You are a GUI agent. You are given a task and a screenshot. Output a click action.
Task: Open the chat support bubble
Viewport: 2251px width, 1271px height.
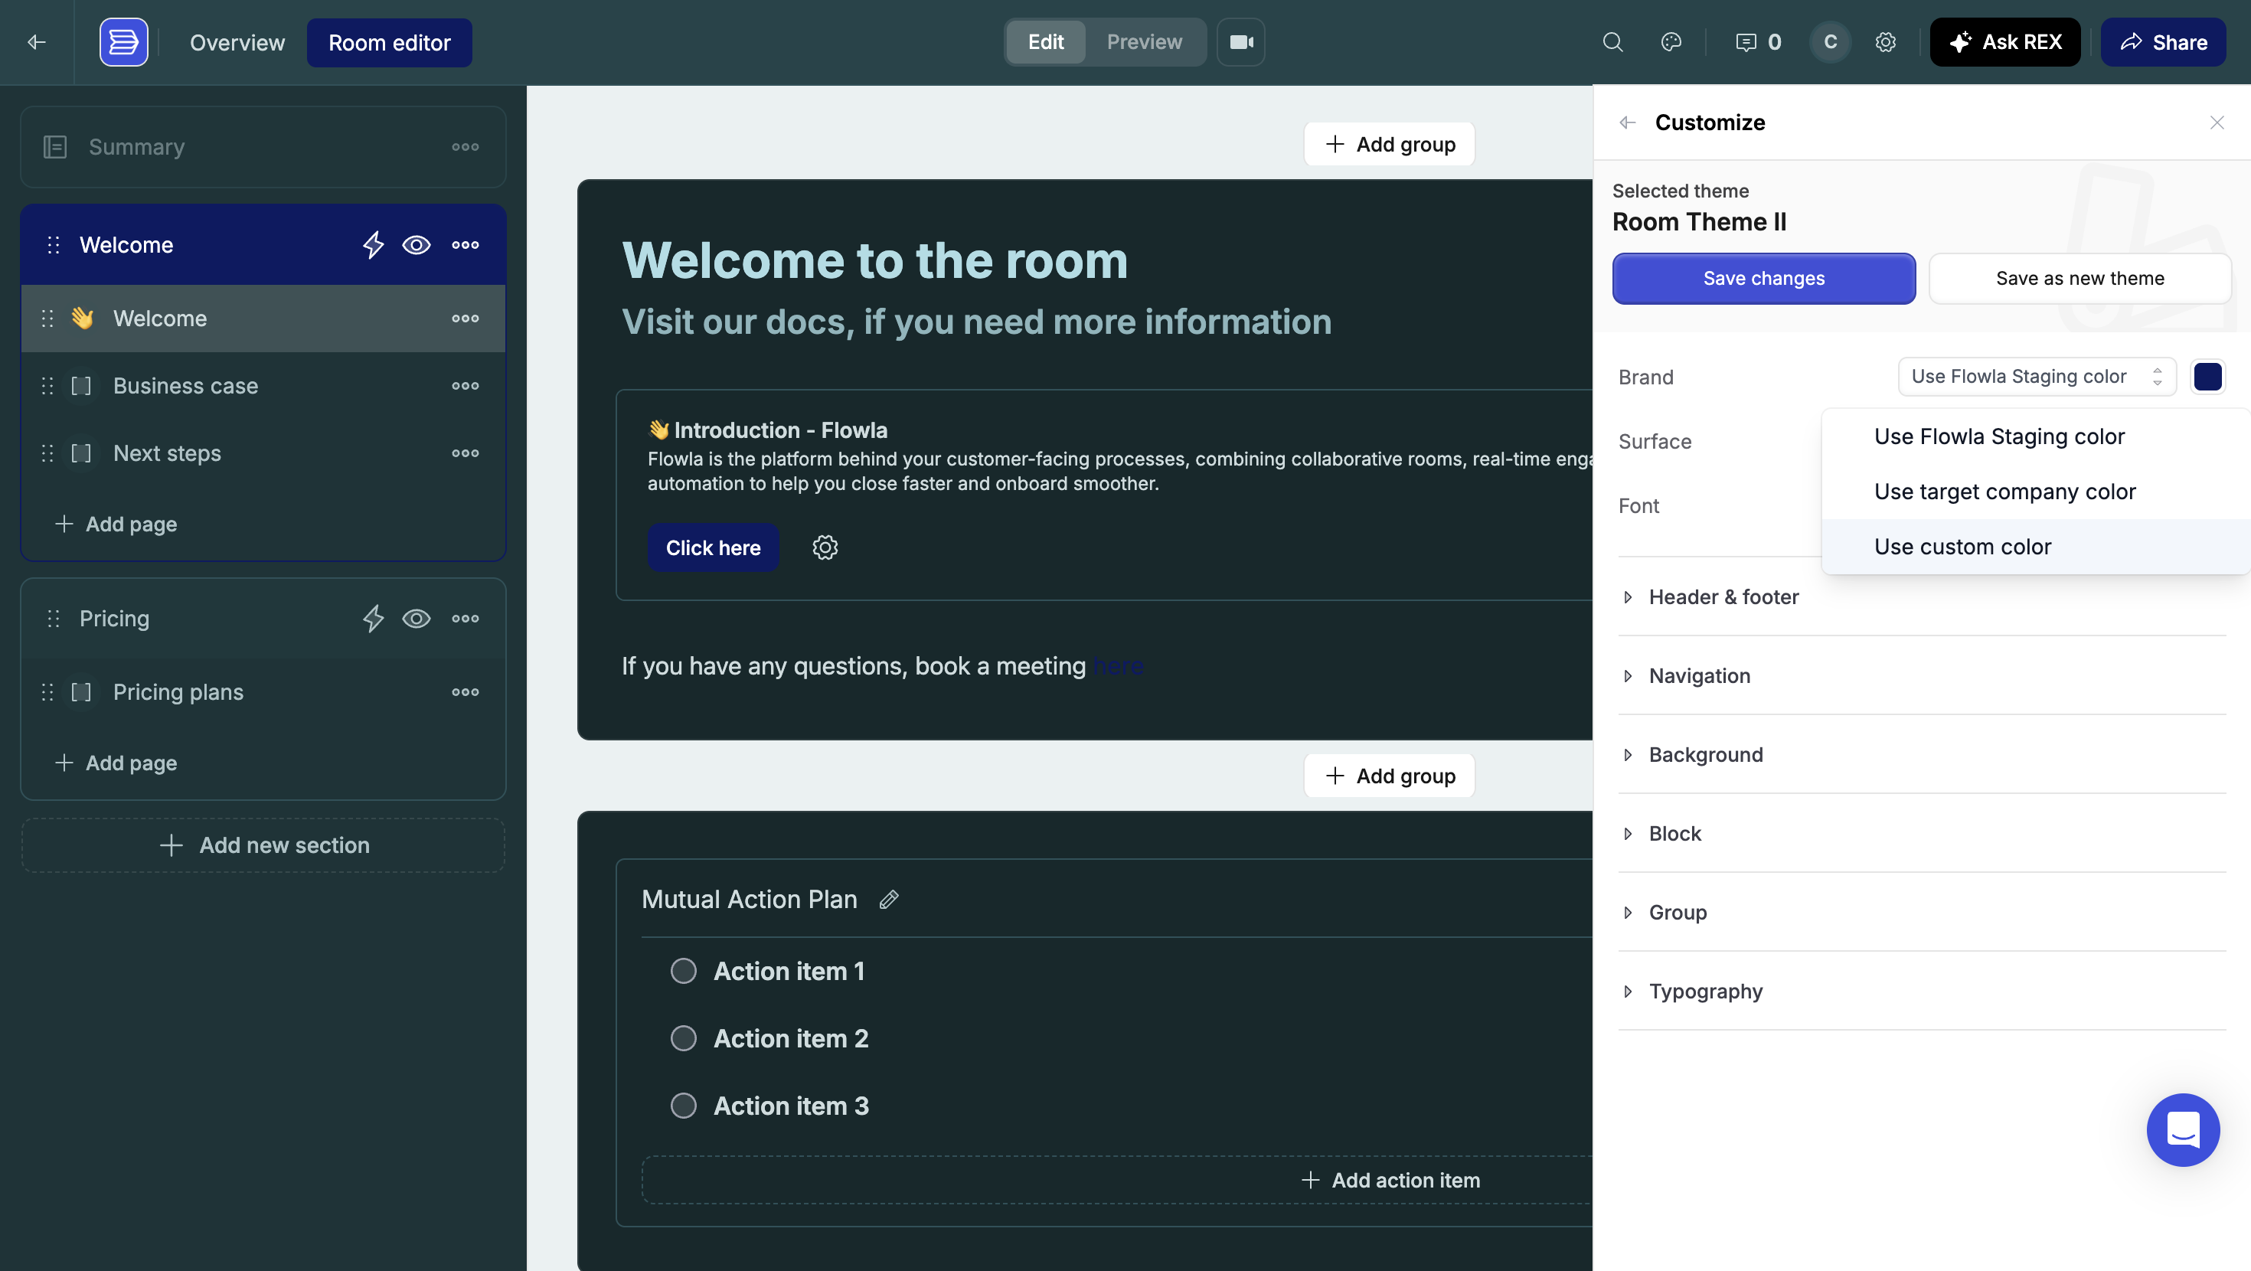[2183, 1129]
